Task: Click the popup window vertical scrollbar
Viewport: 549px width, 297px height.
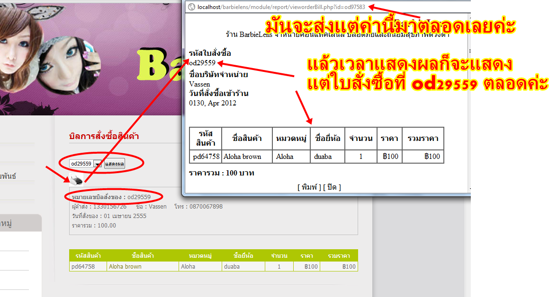Action: (x=469, y=103)
